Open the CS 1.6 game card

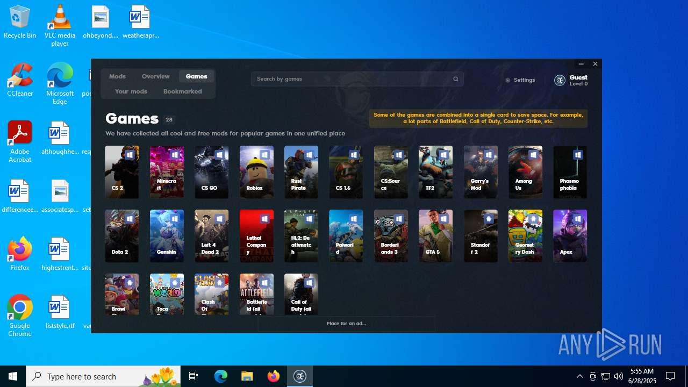pos(346,172)
